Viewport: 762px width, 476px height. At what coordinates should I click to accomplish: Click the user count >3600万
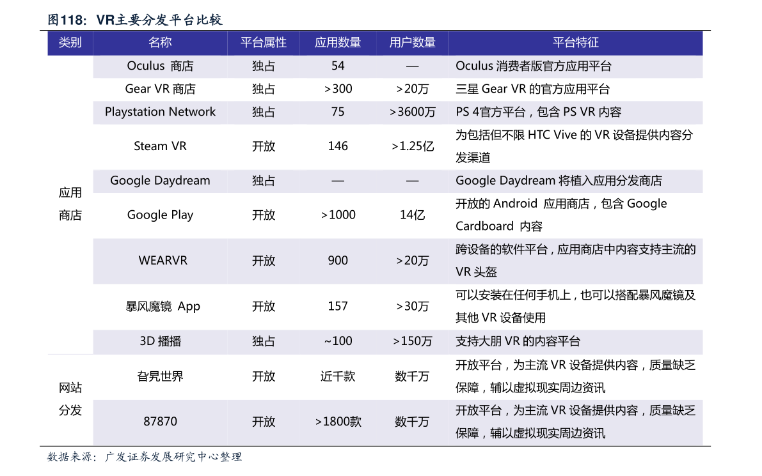tap(412, 112)
